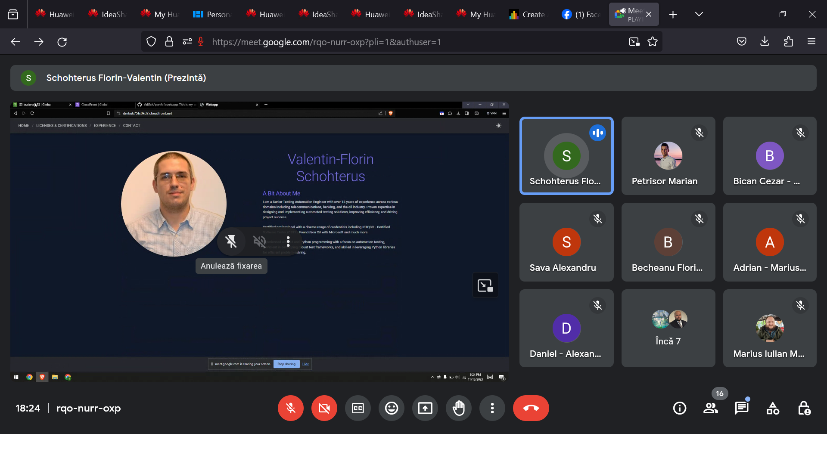The width and height of the screenshot is (827, 449).
Task: Switch to the Create tab
Action: click(528, 14)
